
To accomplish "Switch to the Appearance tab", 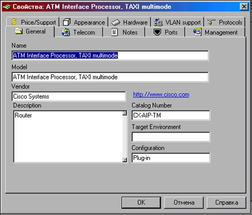I will (84, 22).
